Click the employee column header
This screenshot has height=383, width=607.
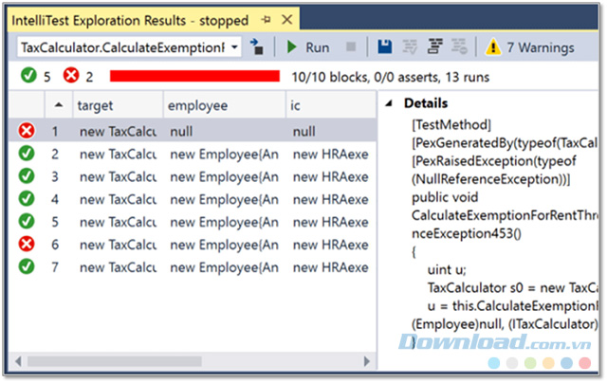tap(223, 105)
